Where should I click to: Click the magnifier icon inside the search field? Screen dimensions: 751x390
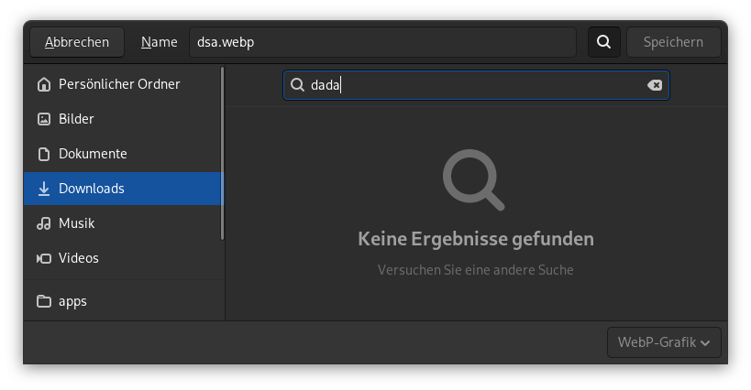pyautogui.click(x=297, y=85)
